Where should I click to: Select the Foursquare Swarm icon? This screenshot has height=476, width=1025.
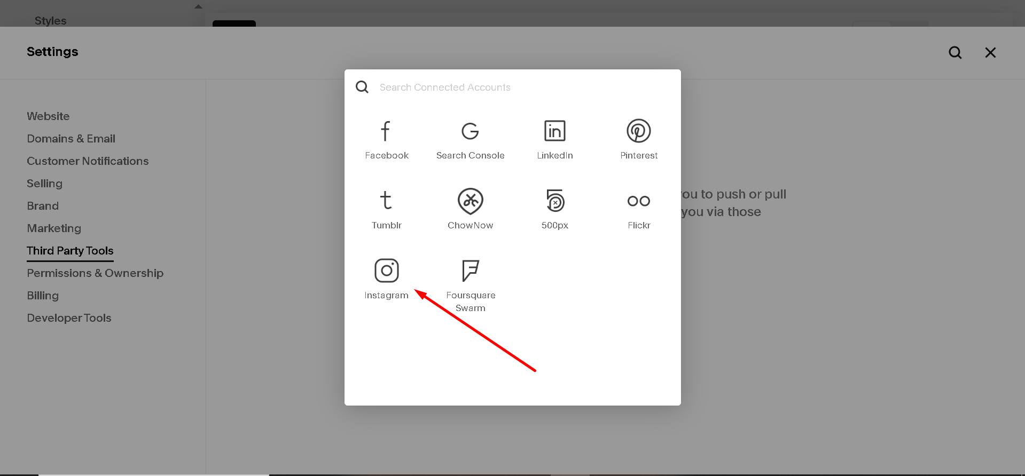point(470,271)
